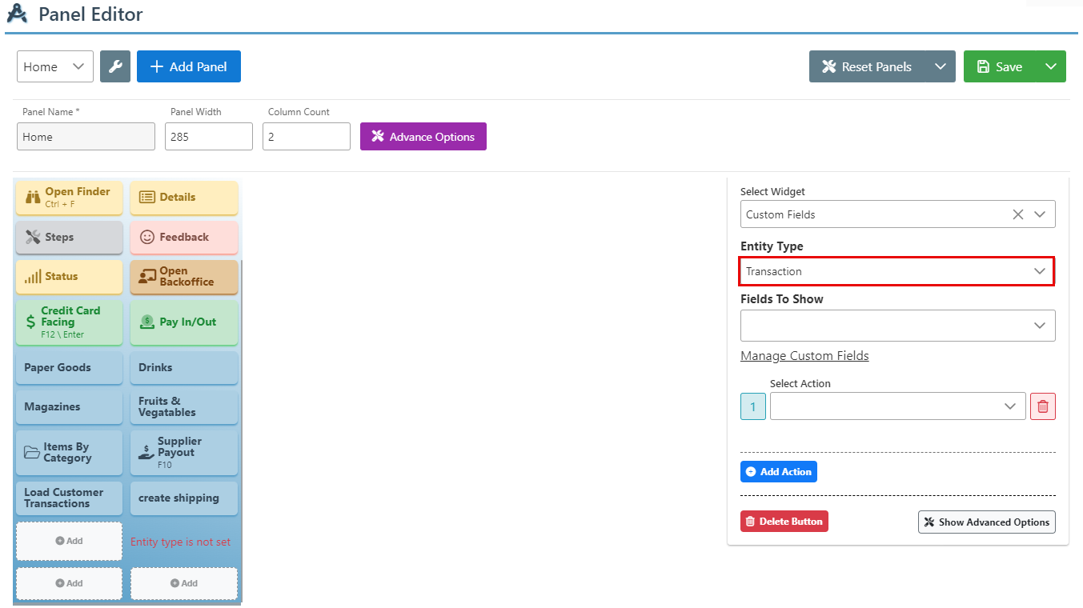
Task: Click the red trash icon for action 1
Action: (1042, 406)
